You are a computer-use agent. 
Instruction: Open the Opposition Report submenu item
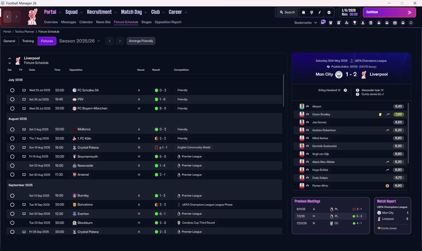click(x=168, y=22)
